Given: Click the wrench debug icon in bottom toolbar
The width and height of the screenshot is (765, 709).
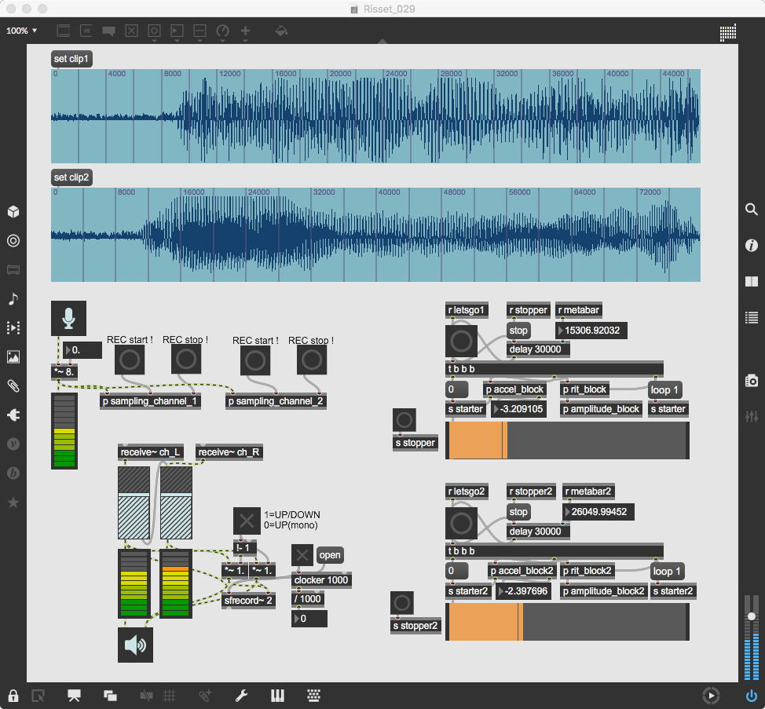Looking at the screenshot, I should coord(242,695).
